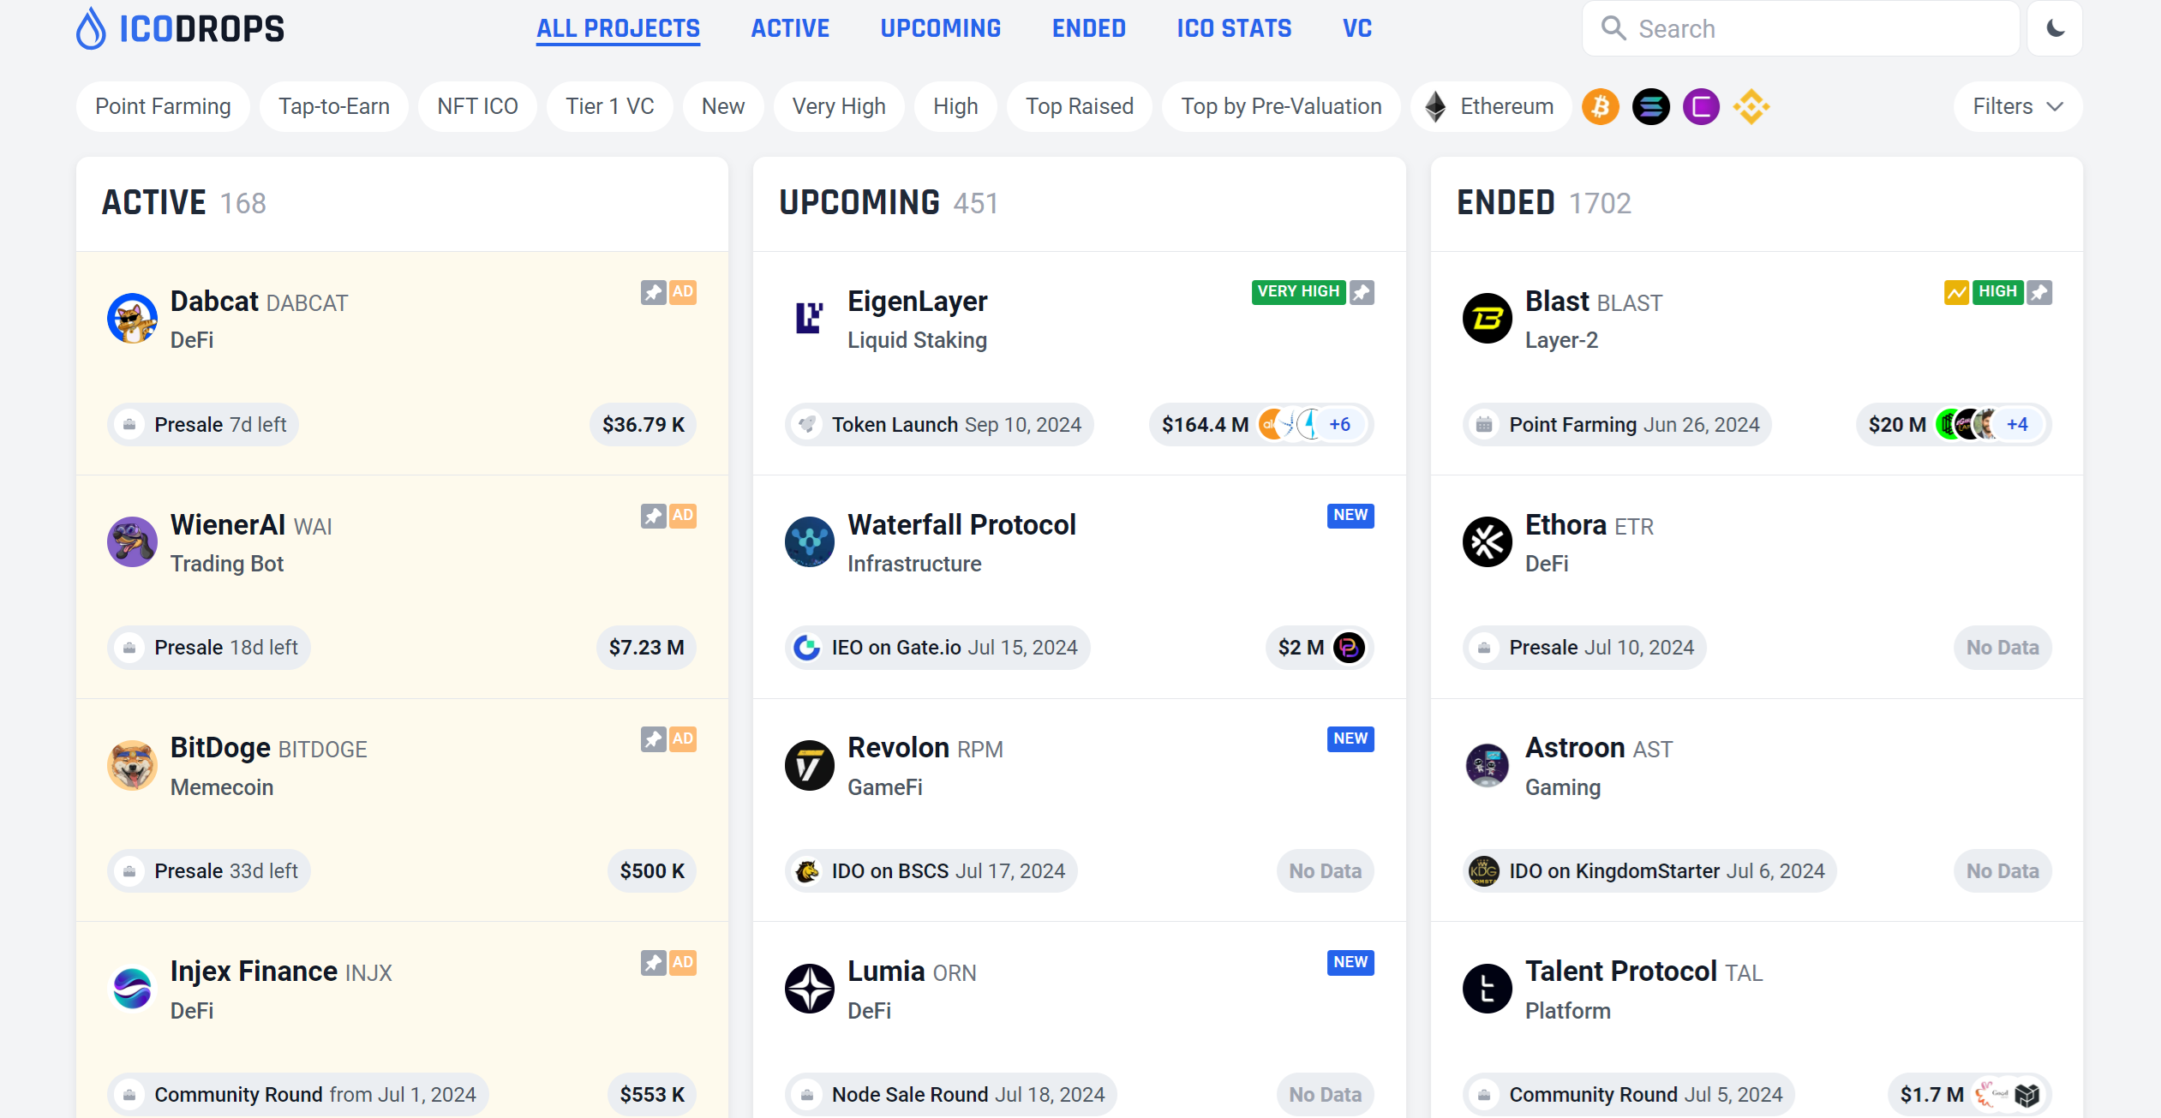Screen dimensions: 2161x1118
Task: Toggle the New projects filter tag
Action: click(x=720, y=105)
